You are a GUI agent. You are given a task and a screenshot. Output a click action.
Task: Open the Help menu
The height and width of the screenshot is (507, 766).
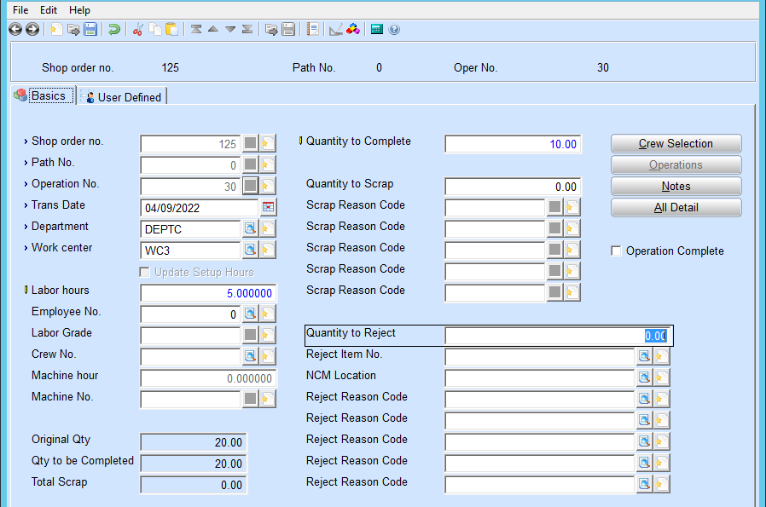pyautogui.click(x=79, y=9)
